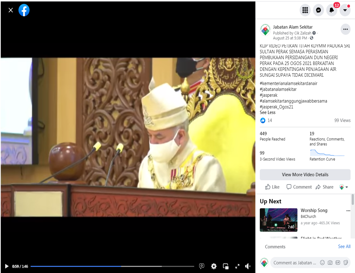Open B4Church channel name
Image resolution: width=355 pixels, height=273 pixels.
(x=308, y=217)
